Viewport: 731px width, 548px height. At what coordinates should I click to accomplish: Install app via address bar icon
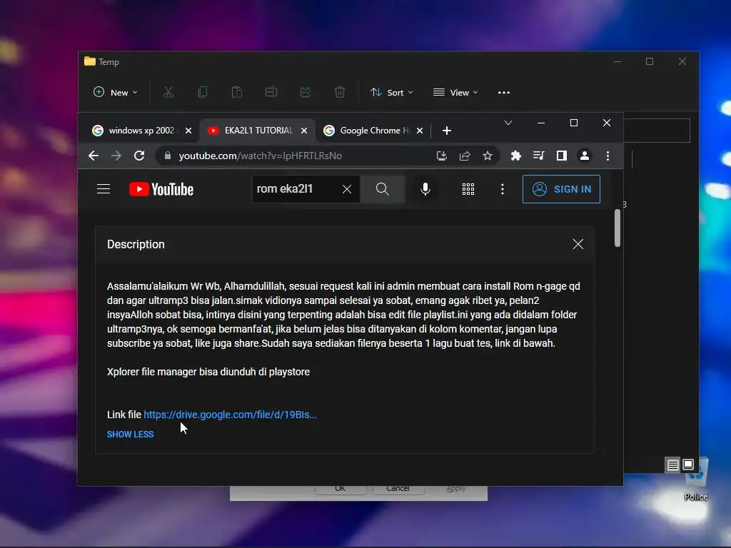pos(441,156)
